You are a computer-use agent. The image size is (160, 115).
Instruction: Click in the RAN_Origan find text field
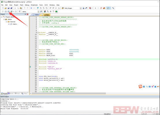click(72, 8)
